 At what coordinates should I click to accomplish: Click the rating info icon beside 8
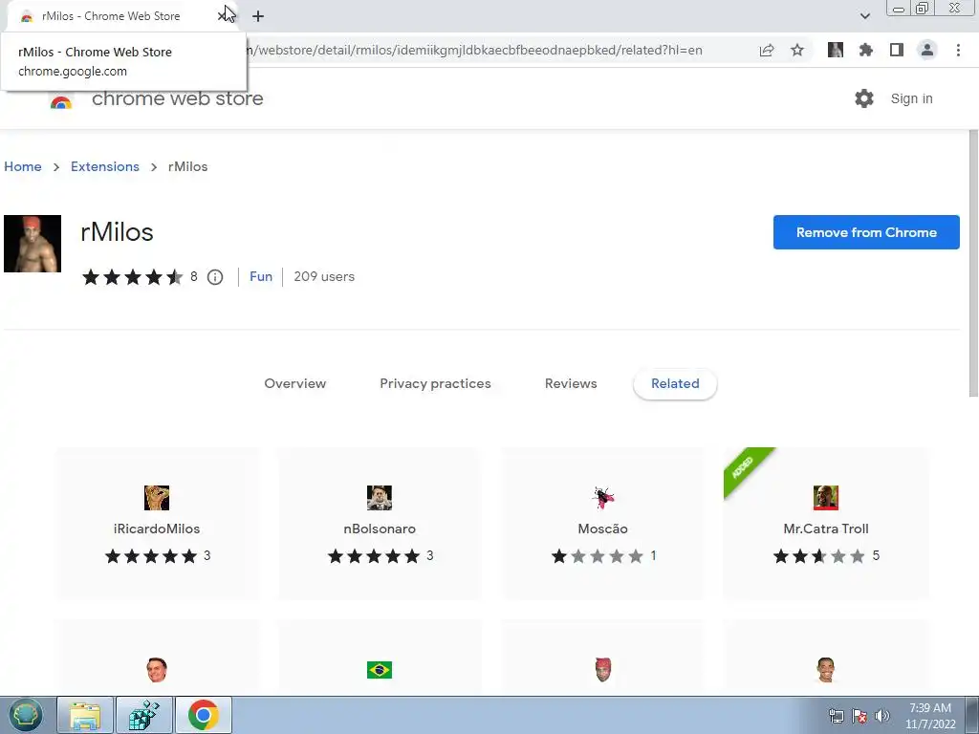(215, 277)
